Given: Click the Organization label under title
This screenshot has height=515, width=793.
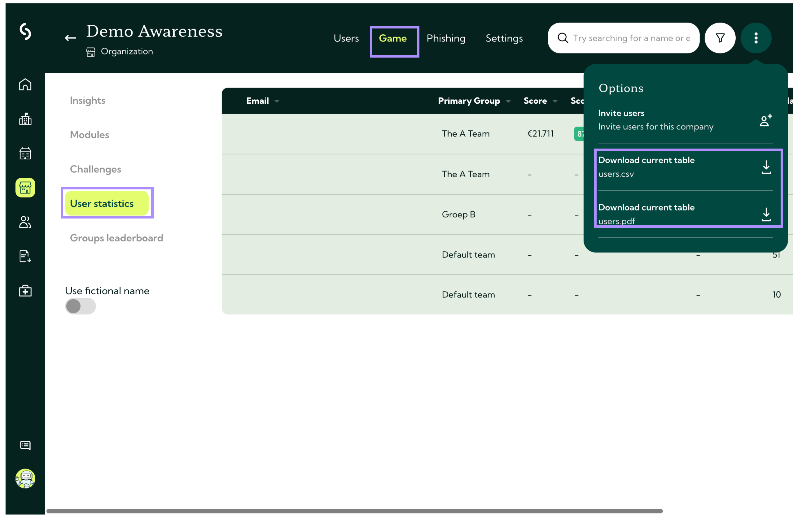Looking at the screenshot, I should pos(127,51).
